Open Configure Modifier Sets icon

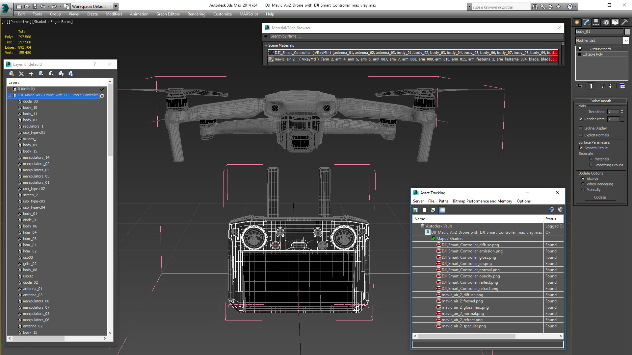(622, 86)
